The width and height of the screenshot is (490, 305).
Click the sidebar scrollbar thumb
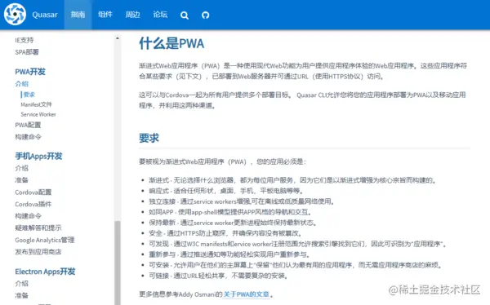(118, 263)
